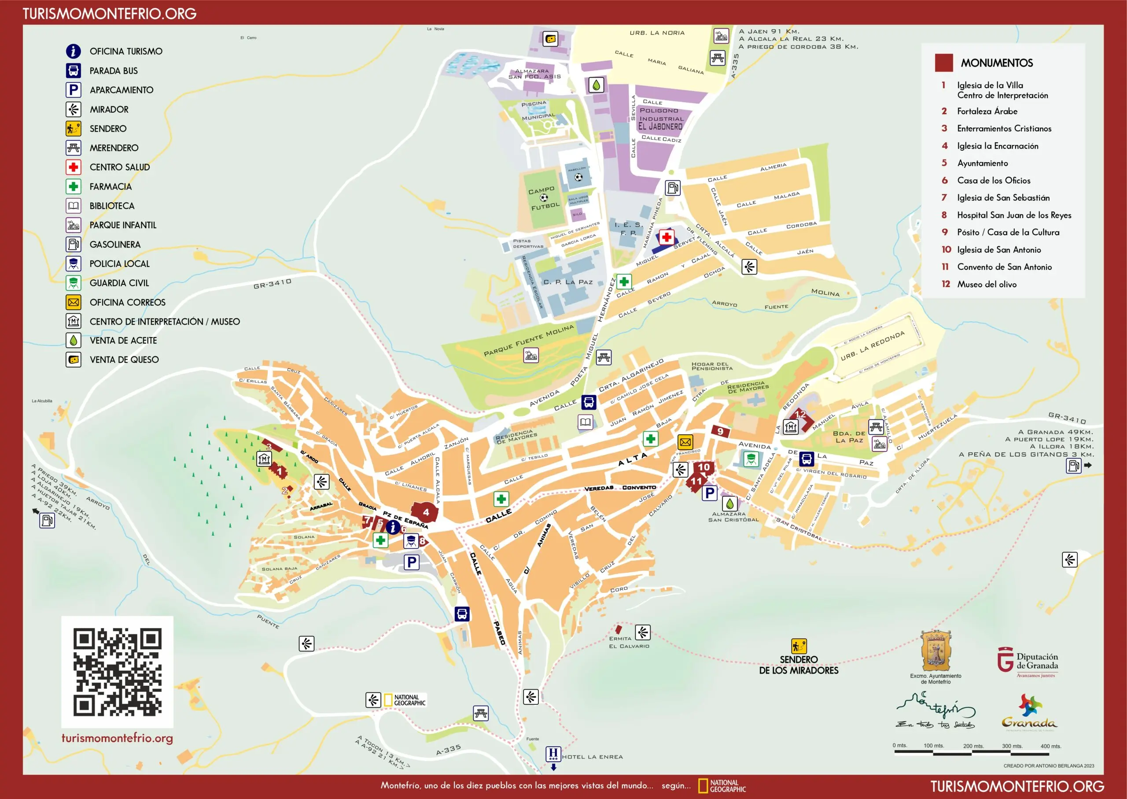Click the bus stop icon beside Calle Paseo

point(462,614)
